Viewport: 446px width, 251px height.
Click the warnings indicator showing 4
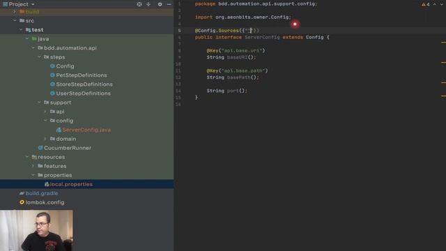[426, 4]
